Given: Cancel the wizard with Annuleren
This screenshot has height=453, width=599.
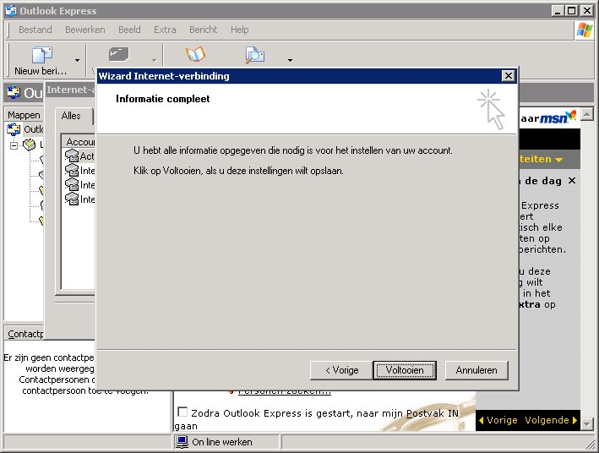Looking at the screenshot, I should pos(476,370).
